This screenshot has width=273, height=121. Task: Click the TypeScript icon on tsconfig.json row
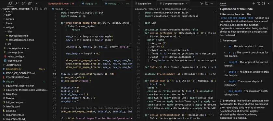click(5, 61)
